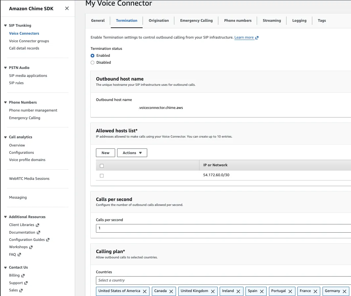Viewport: 351px width, 296px height.
Task: Collapse the Phone Numbers section
Action: click(5, 102)
